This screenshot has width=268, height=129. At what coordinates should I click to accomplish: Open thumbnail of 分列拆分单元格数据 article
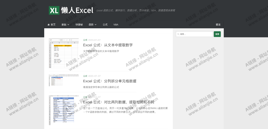pyautogui.click(x=64, y=80)
